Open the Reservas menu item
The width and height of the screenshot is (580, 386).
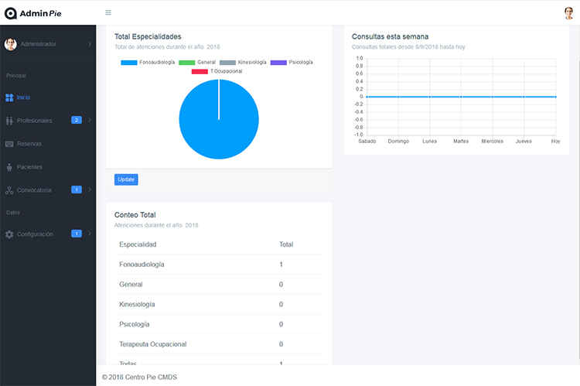[x=29, y=144]
